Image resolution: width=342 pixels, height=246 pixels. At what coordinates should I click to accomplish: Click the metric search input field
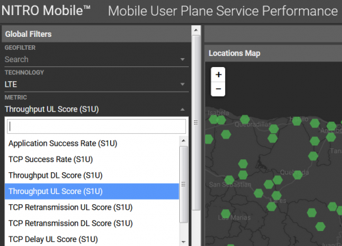point(96,126)
